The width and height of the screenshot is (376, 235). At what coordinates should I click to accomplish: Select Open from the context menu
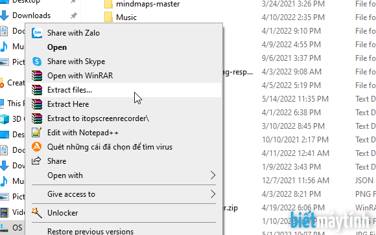click(x=57, y=47)
